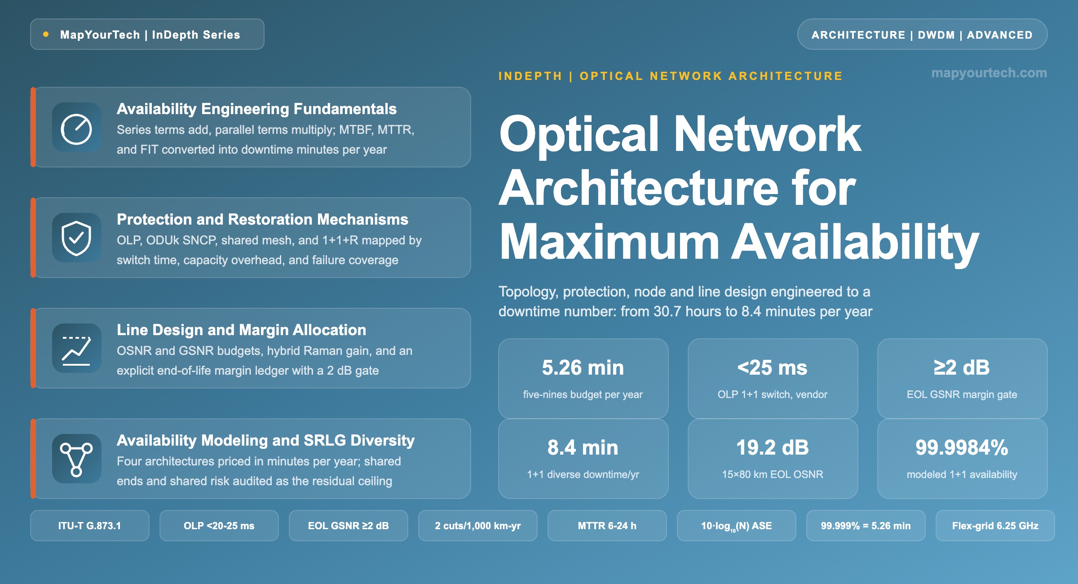Click the trend chart icon for Line Design
Image resolution: width=1078 pixels, height=584 pixels.
pyautogui.click(x=76, y=348)
